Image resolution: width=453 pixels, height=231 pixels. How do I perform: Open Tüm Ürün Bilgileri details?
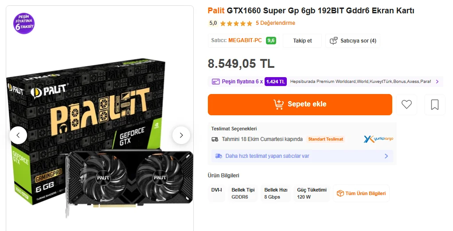pyautogui.click(x=361, y=193)
